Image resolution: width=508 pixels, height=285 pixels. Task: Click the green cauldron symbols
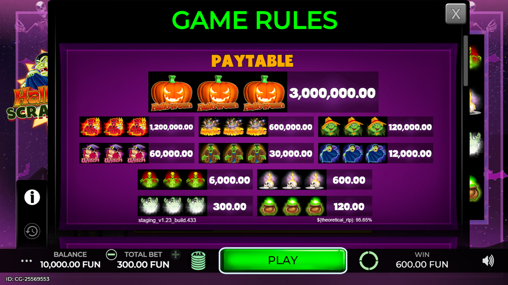(292, 206)
